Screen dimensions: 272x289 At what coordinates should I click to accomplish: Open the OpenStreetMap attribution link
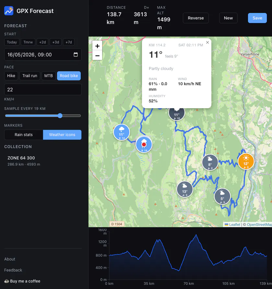coord(259,225)
